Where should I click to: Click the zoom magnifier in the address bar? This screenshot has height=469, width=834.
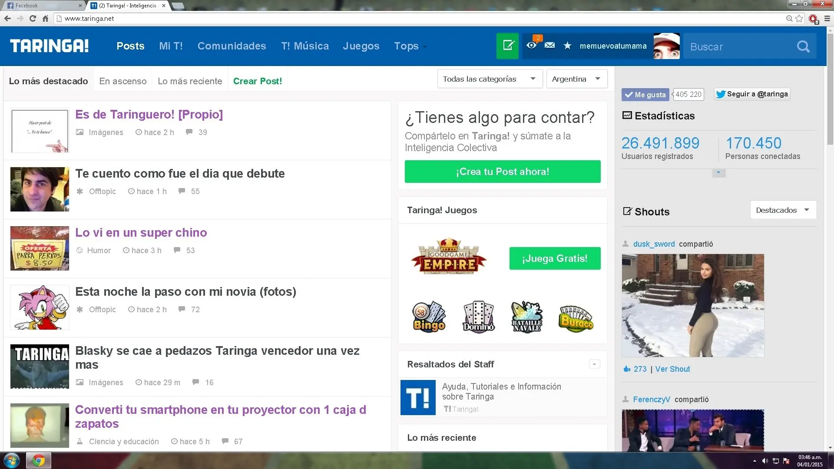click(x=789, y=18)
